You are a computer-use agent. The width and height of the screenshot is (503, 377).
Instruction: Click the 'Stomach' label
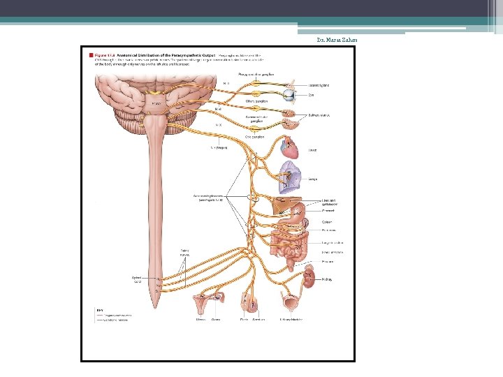tap(328, 211)
